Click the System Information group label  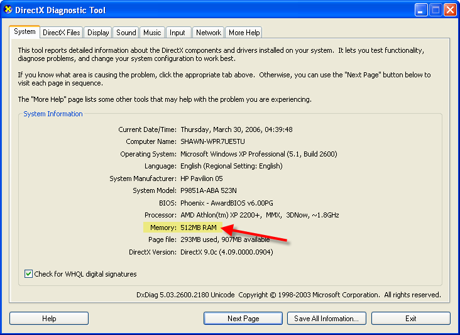53,114
